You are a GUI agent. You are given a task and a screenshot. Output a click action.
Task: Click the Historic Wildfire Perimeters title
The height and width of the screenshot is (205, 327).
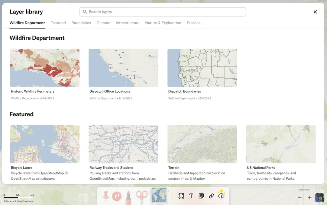pos(33,92)
